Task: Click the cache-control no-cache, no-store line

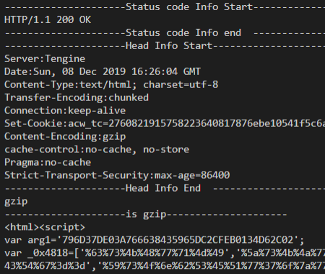Action: [x=97, y=149]
